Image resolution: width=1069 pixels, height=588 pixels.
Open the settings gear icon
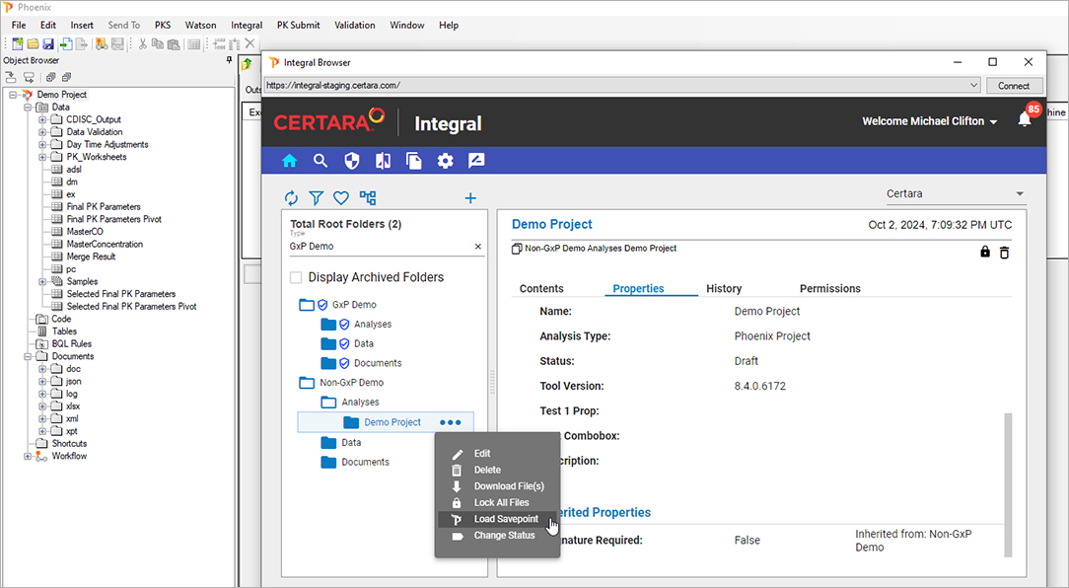coord(445,161)
